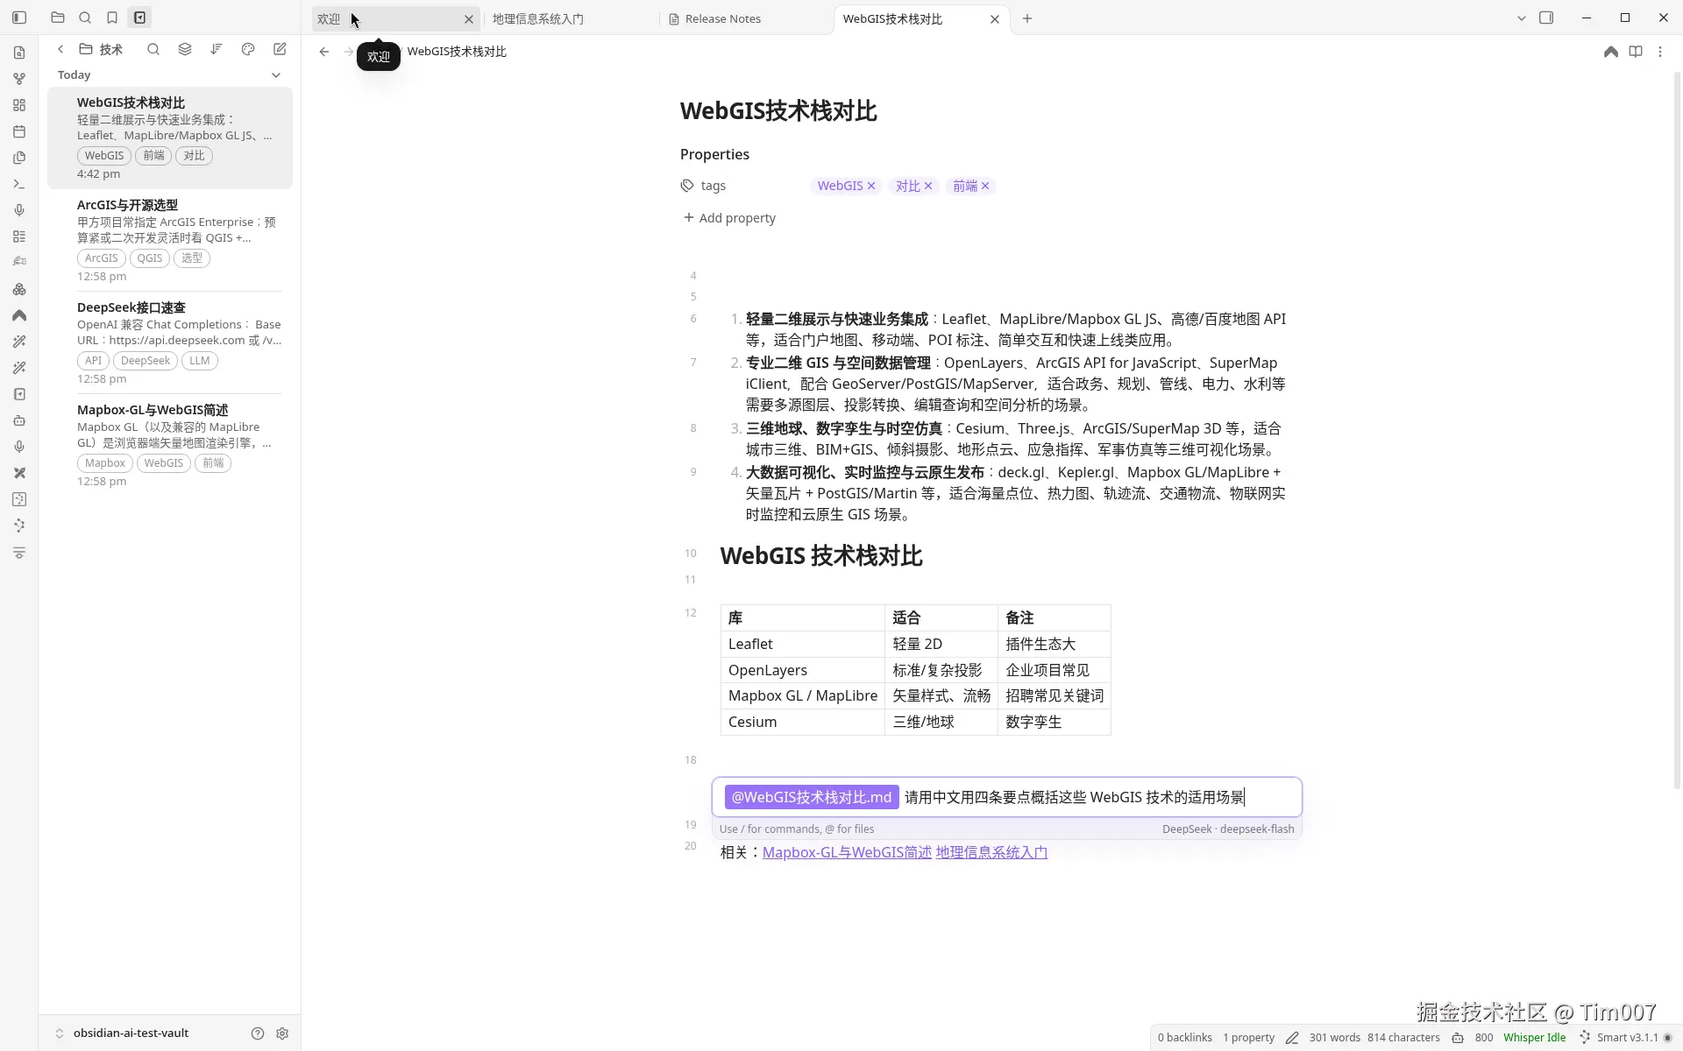Open the appearance palette icon

click(248, 49)
